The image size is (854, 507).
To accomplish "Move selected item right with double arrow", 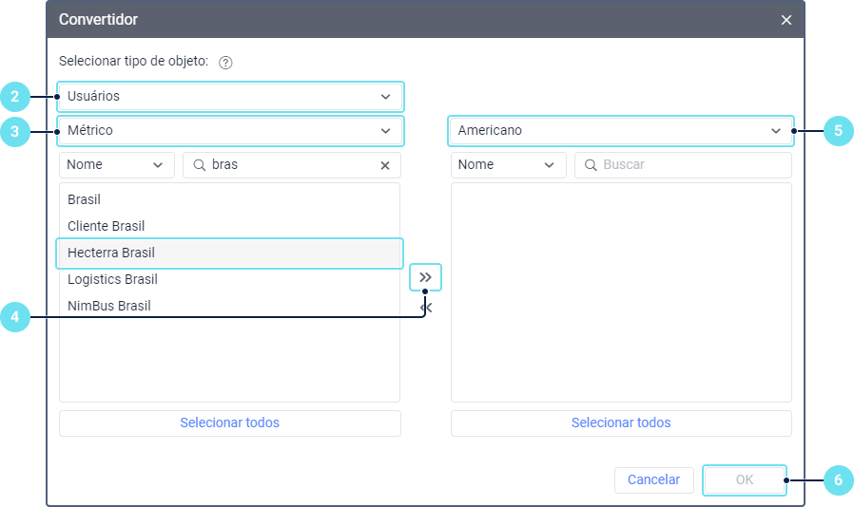I will 425,277.
